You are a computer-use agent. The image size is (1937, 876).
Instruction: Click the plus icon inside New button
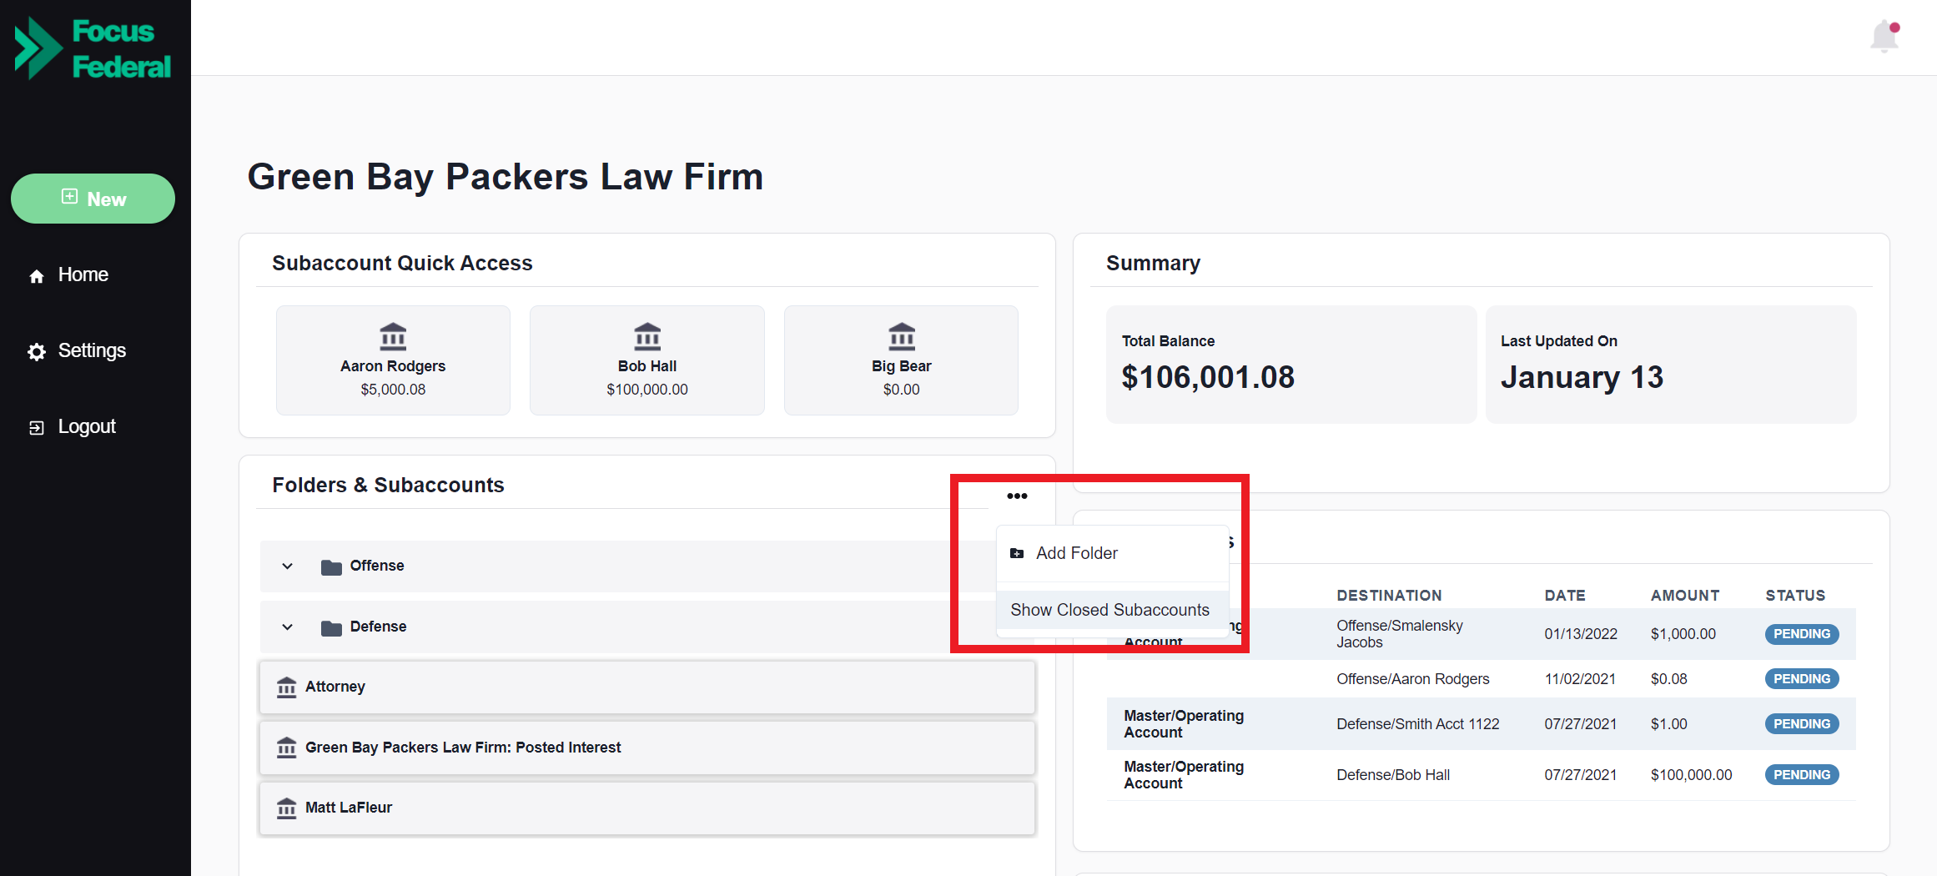tap(69, 197)
